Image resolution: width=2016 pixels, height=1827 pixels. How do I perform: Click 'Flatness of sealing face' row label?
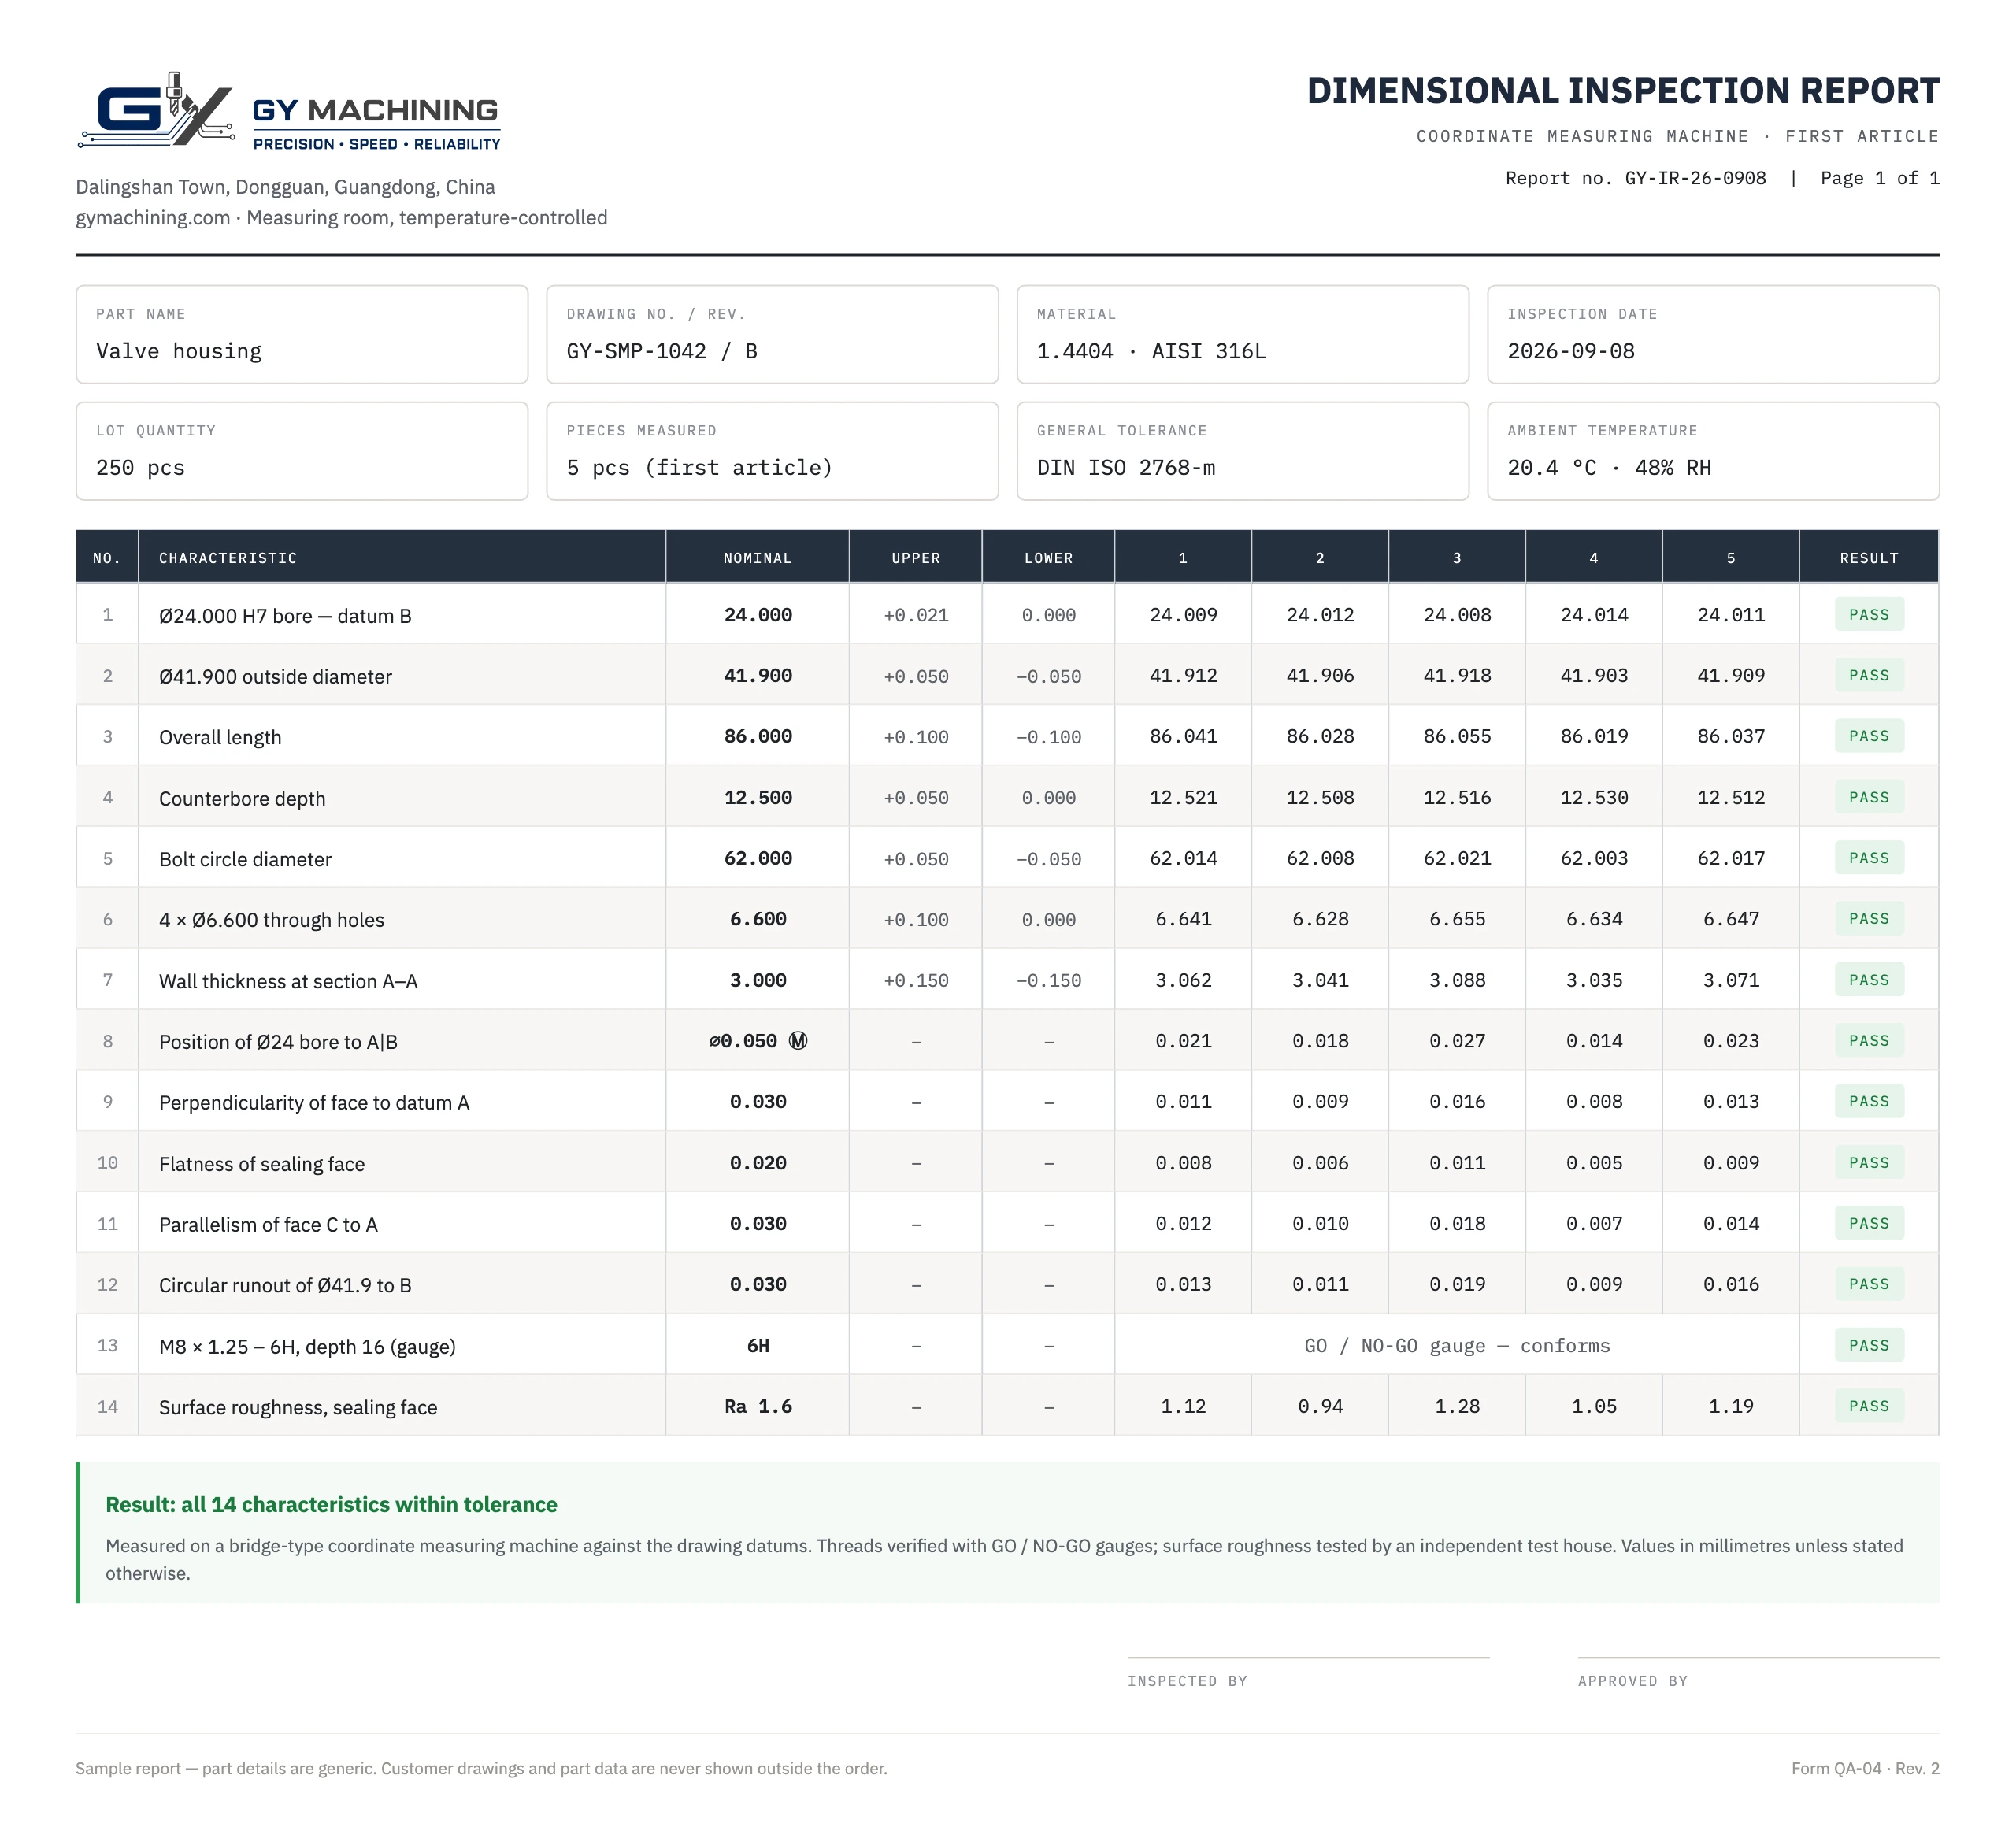tap(262, 1164)
